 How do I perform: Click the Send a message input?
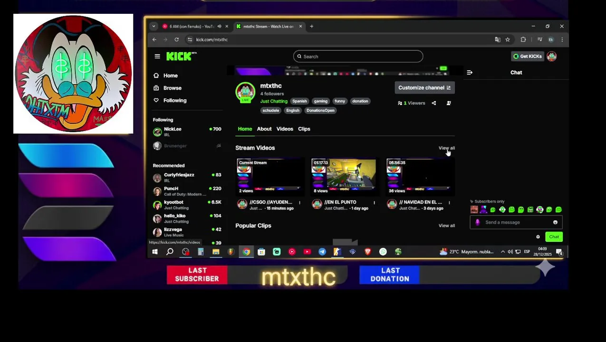515,222
